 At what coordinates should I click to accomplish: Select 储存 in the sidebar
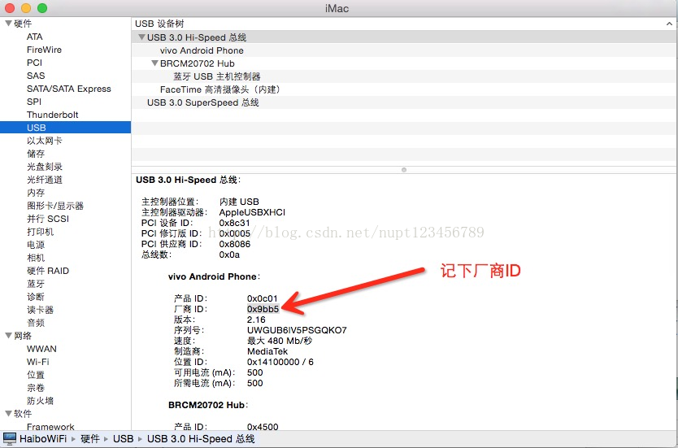(36, 154)
